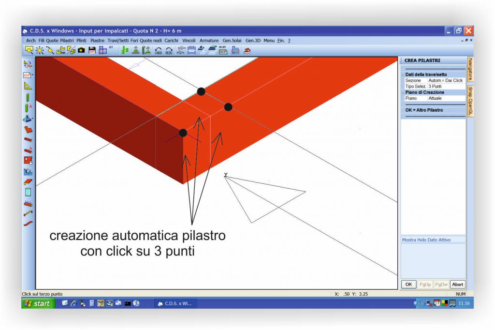The width and height of the screenshot is (495, 330).
Task: Click the OK = Altro Pilastro row
Action: point(434,110)
